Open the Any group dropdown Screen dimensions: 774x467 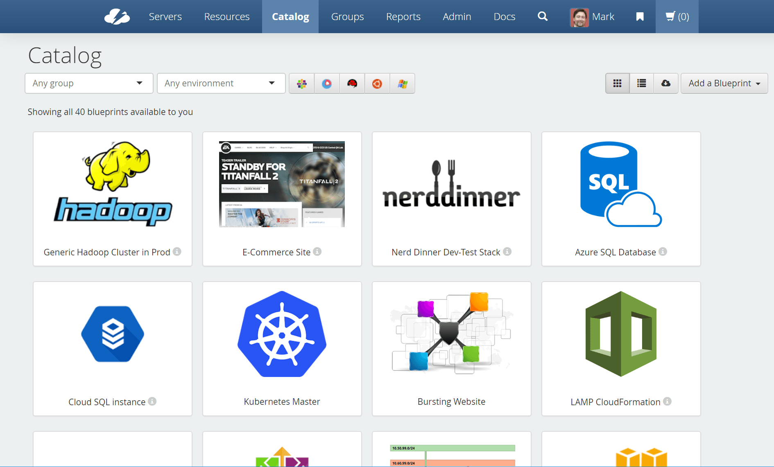(89, 83)
